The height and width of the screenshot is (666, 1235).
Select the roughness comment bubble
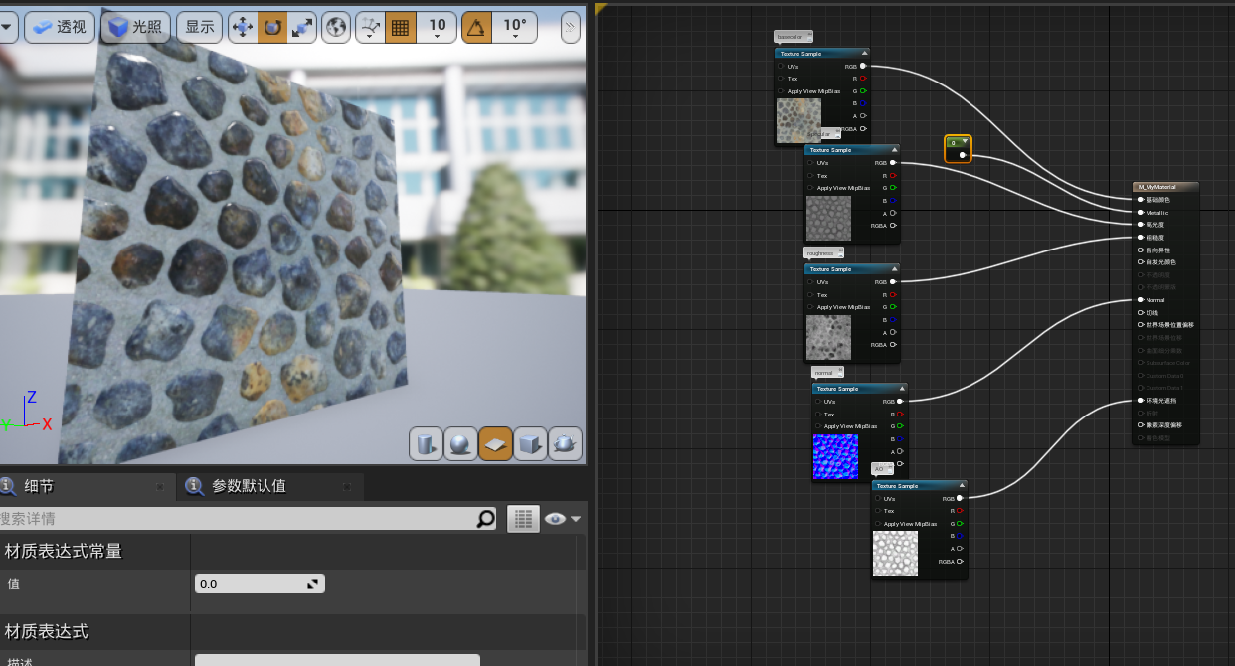tap(823, 253)
